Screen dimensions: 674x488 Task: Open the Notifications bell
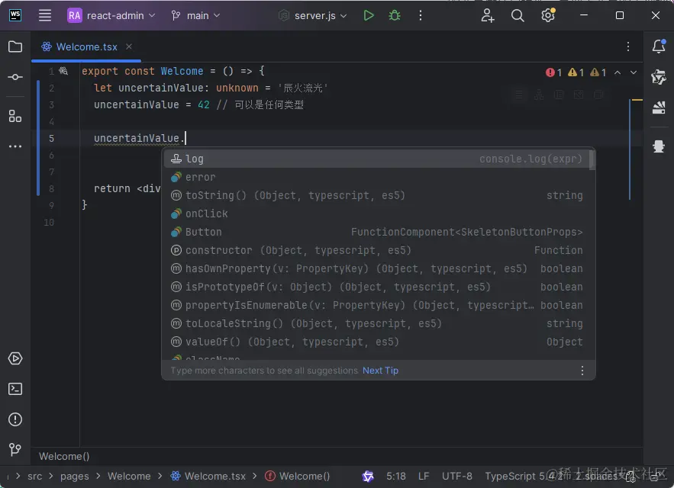coord(659,46)
